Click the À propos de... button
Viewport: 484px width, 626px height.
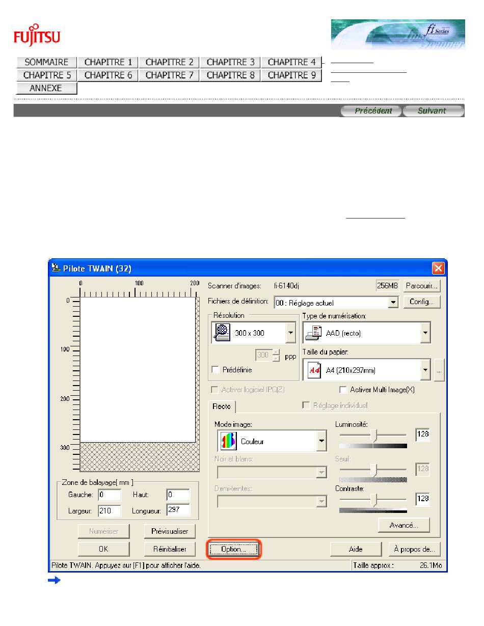coord(415,549)
